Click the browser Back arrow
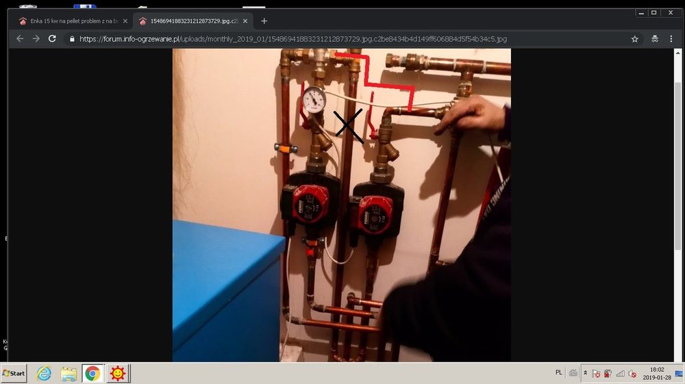 20,39
